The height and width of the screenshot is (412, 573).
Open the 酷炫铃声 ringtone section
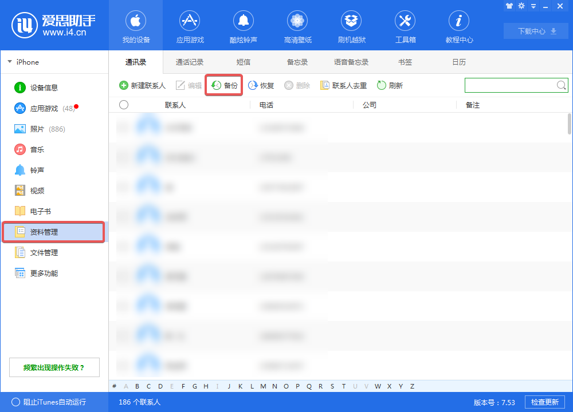point(244,26)
